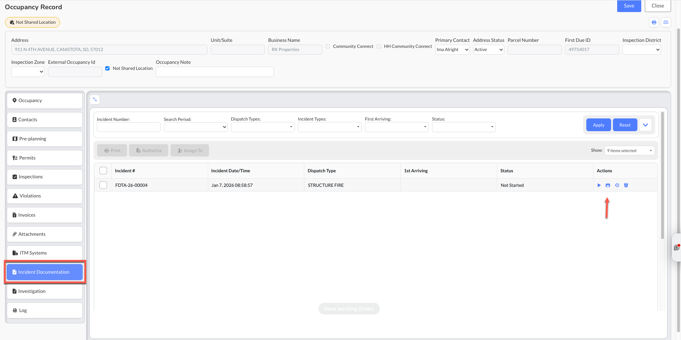Check the select-all box in the table header
This screenshot has width=681, height=340.
tap(103, 171)
